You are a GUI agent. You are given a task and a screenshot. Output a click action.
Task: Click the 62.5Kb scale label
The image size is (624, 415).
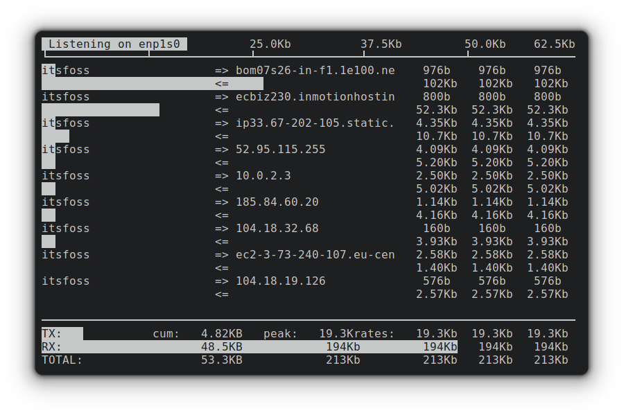click(x=554, y=44)
